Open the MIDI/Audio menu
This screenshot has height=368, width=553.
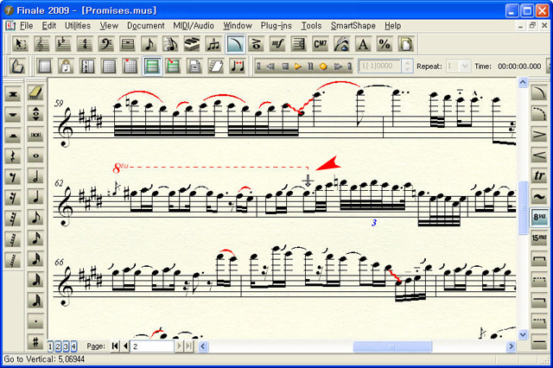click(x=194, y=26)
